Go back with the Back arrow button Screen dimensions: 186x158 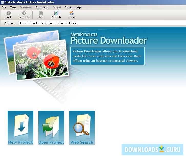[8, 15]
